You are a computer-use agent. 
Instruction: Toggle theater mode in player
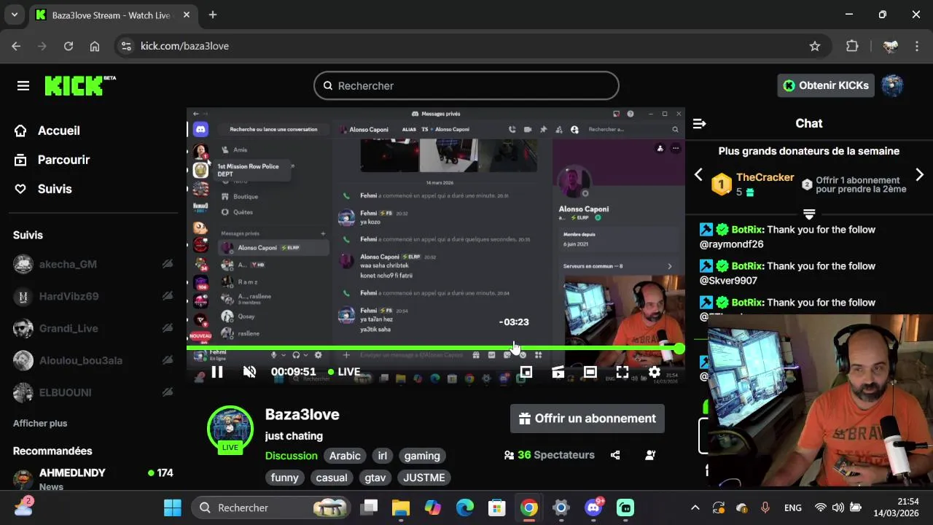590,372
